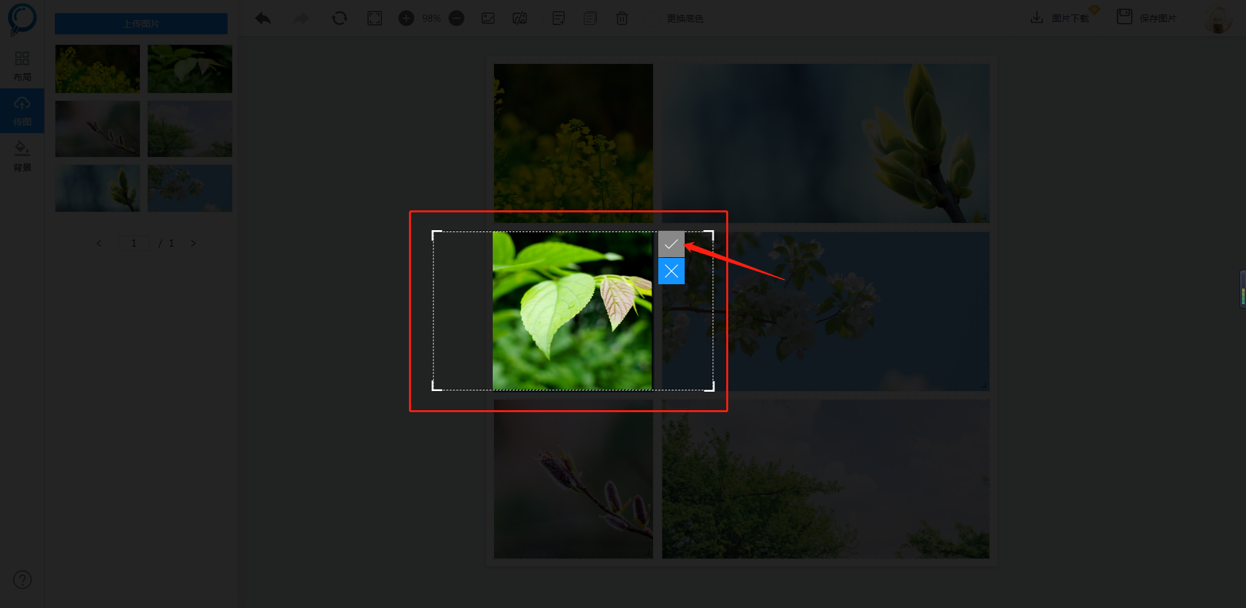Click the circular refresh arrows icon
This screenshot has width=1246, height=608.
coord(339,18)
